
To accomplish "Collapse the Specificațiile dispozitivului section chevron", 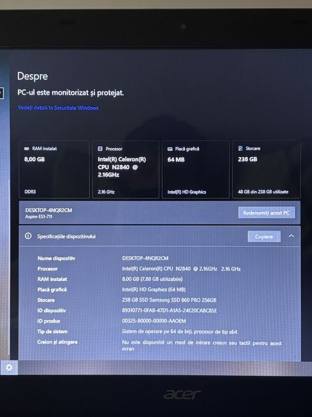I will pos(291,236).
